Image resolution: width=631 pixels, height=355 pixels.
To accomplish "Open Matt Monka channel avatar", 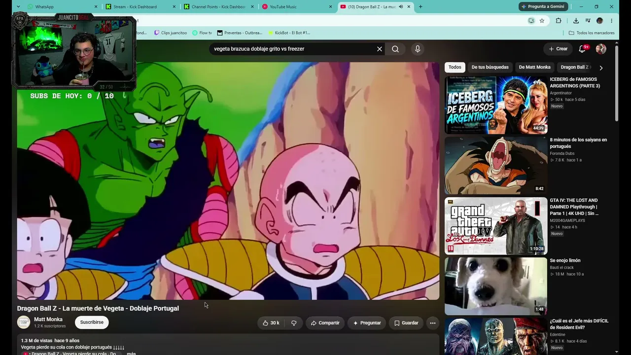I will coord(24,322).
